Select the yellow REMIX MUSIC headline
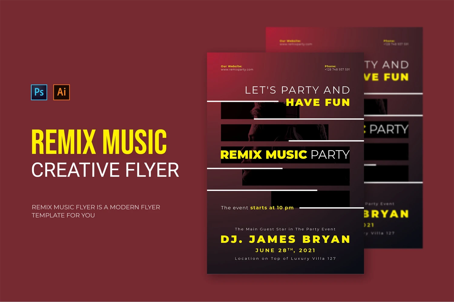 click(x=99, y=142)
